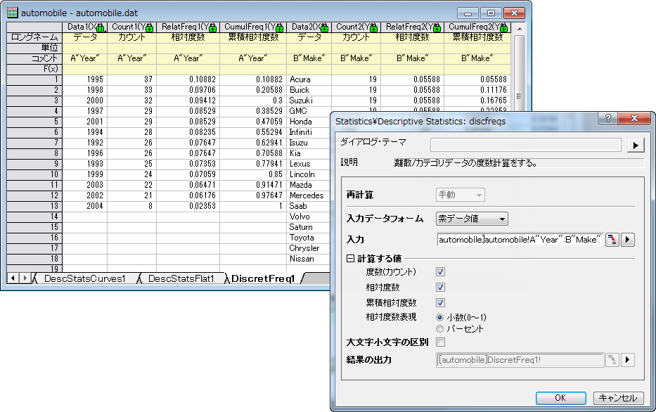Click the lock icon on Count1 column header
This screenshot has height=412, width=656.
(x=149, y=28)
